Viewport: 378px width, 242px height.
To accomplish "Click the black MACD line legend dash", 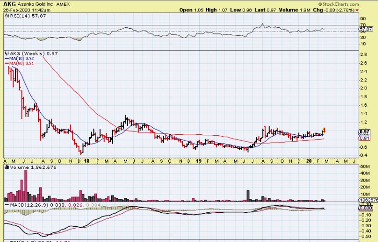I will click(7, 205).
